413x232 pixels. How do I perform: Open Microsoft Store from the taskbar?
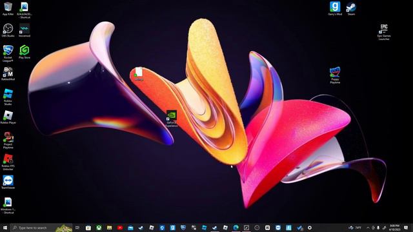pyautogui.click(x=88, y=227)
